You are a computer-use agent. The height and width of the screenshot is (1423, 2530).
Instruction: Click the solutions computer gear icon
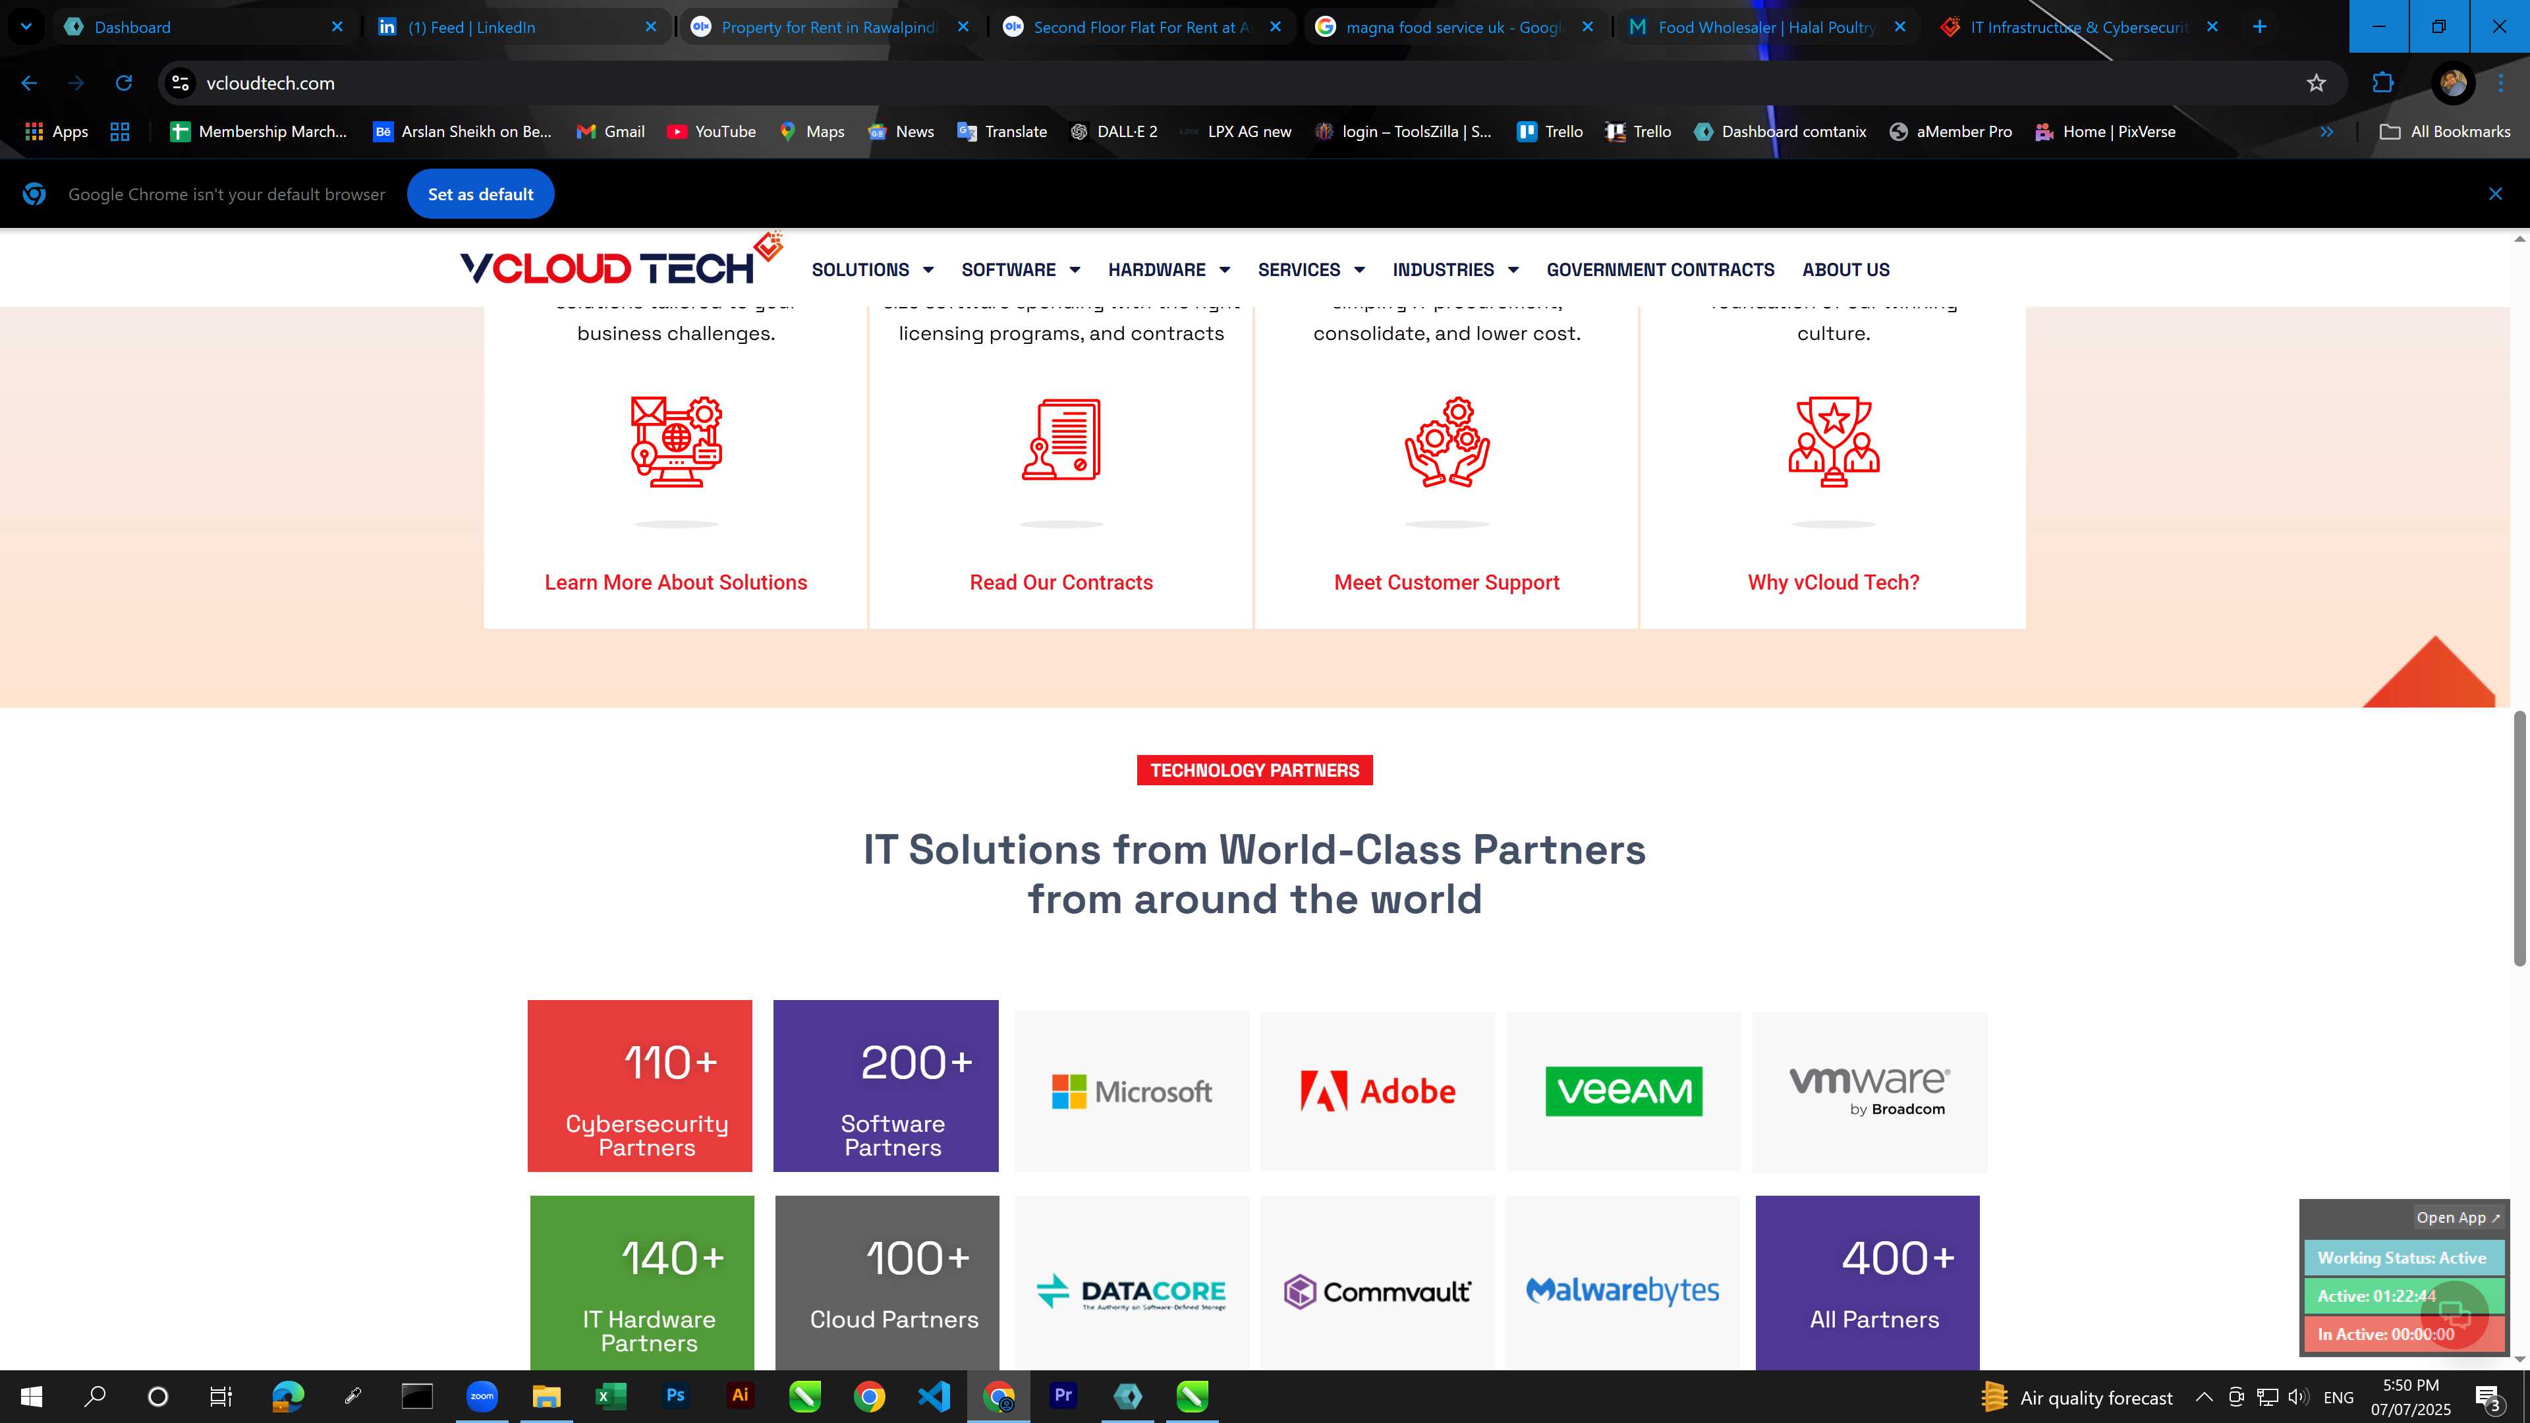tap(676, 441)
